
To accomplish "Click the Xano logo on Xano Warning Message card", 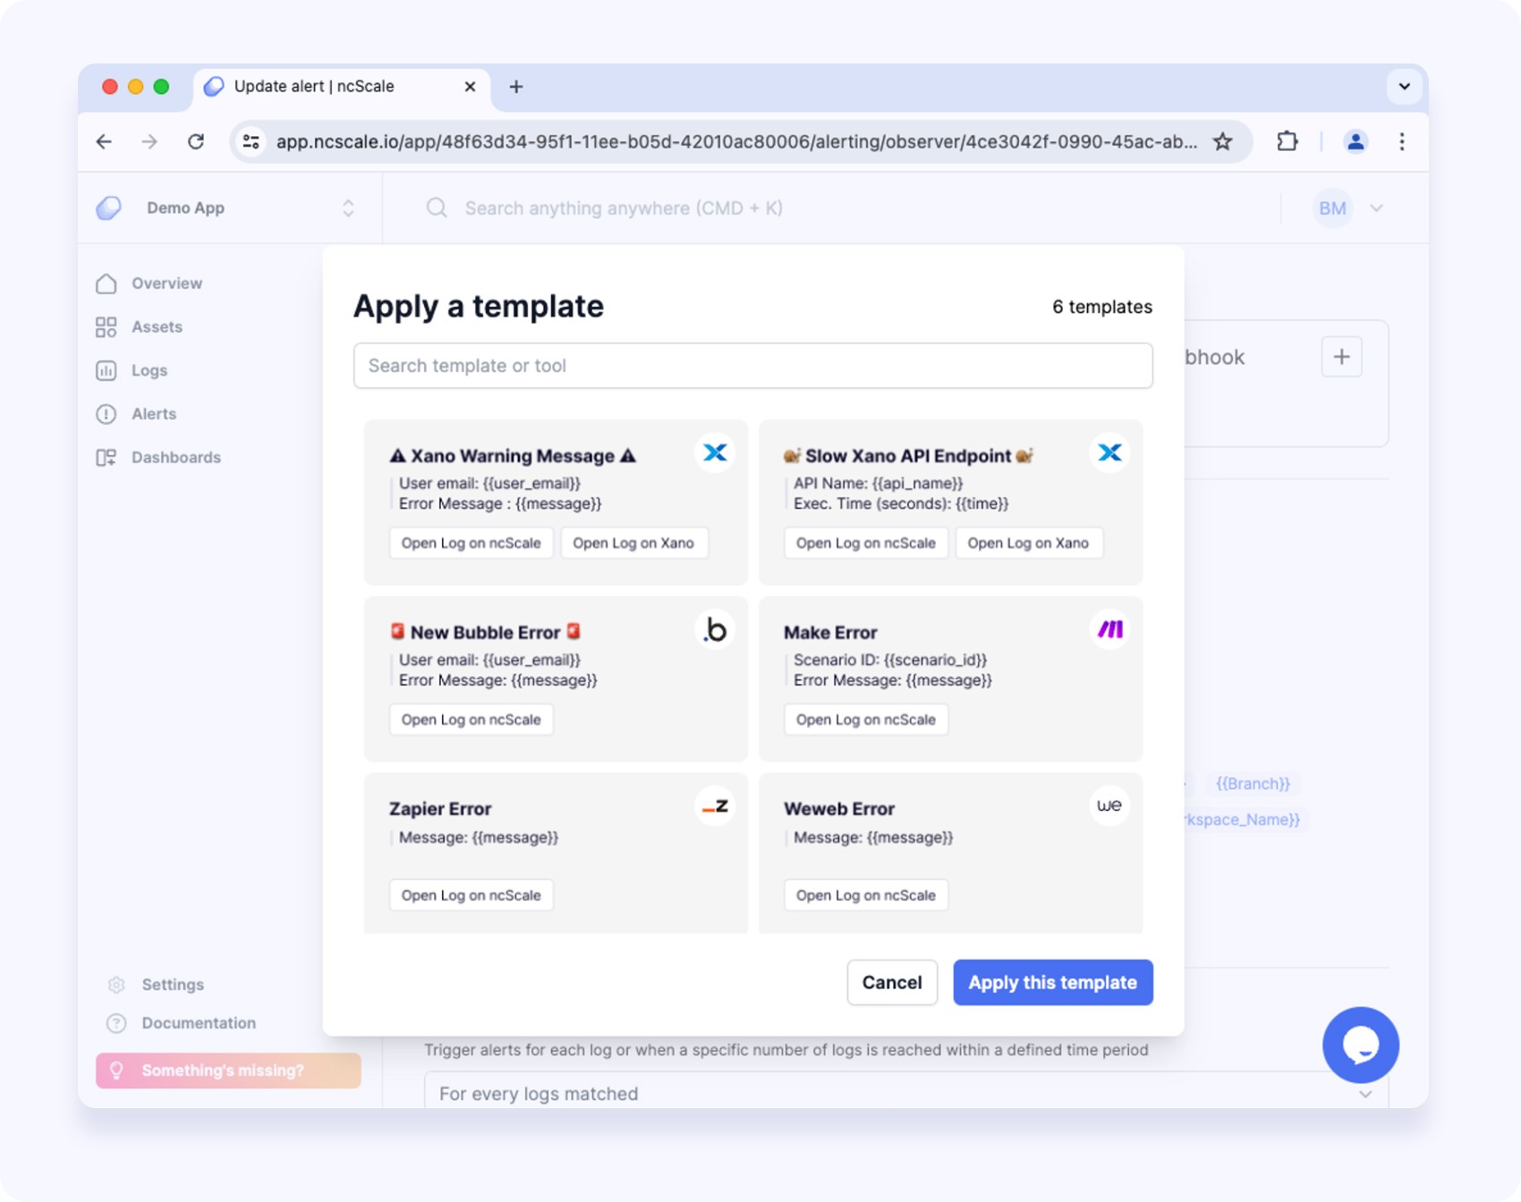I will pyautogui.click(x=715, y=453).
